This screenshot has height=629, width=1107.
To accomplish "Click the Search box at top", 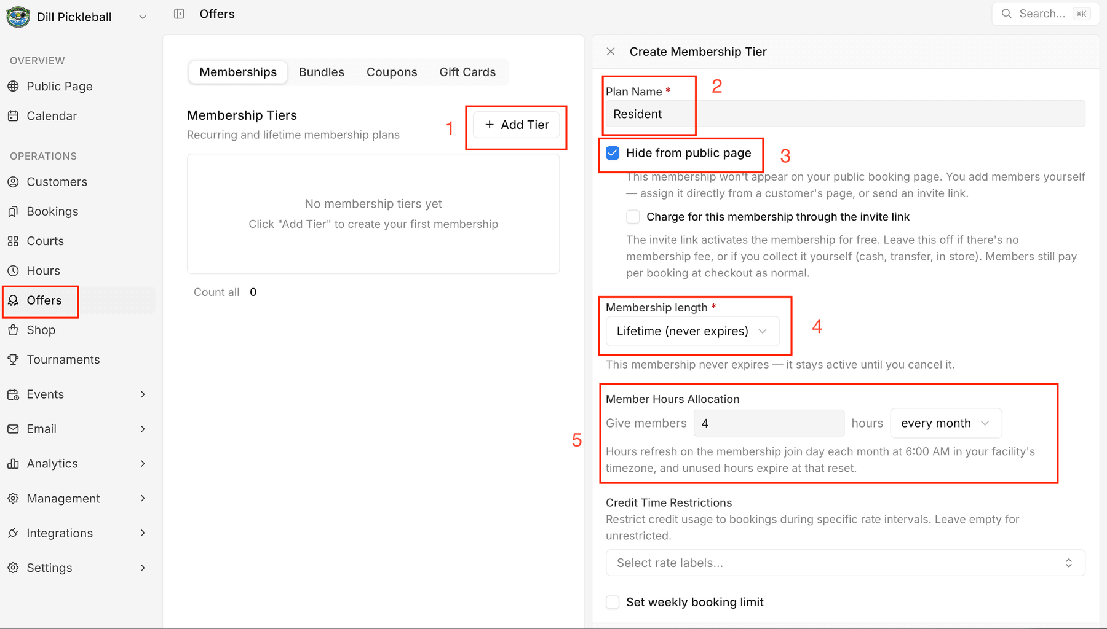I will click(1045, 14).
